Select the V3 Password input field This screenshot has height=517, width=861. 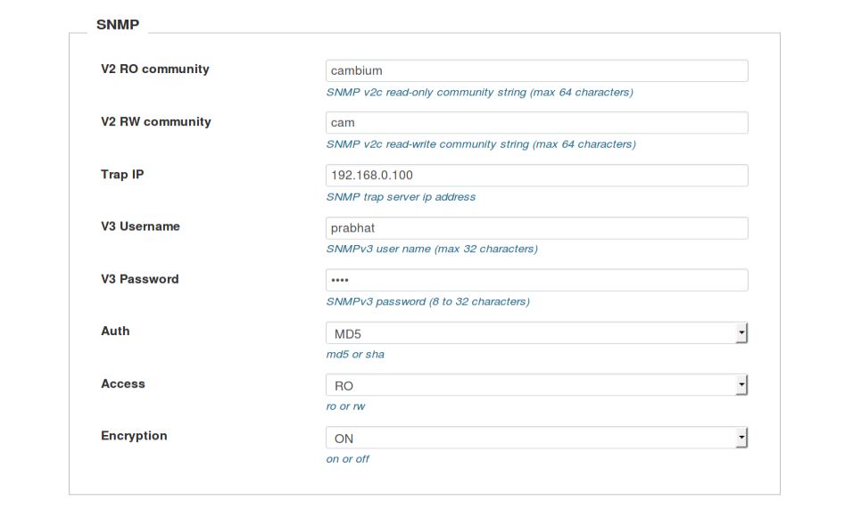(x=536, y=281)
